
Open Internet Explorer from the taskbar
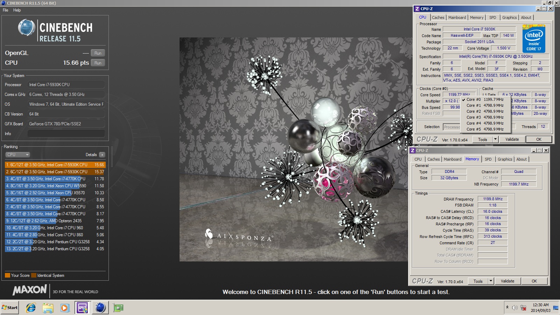[31, 308]
